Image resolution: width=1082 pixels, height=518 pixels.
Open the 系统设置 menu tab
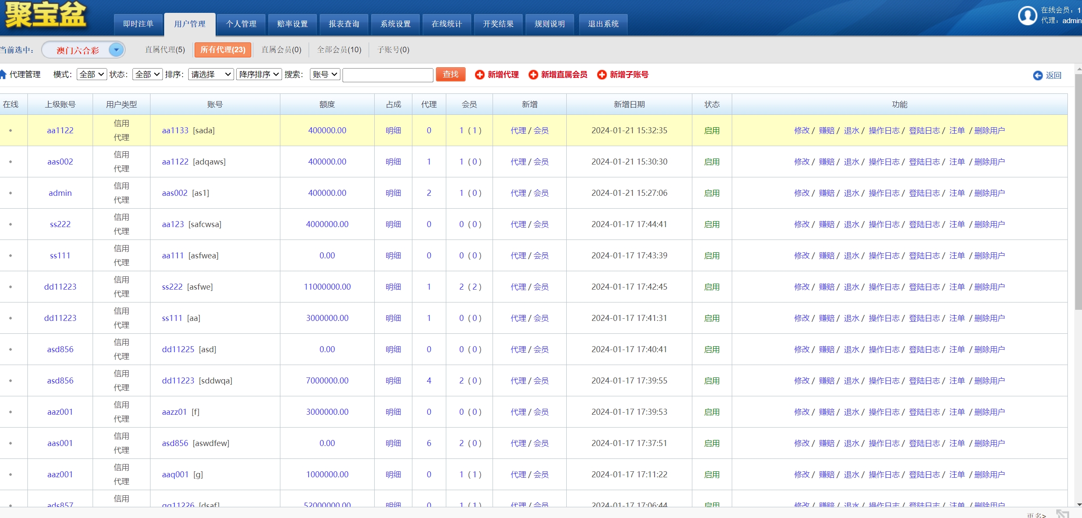pyautogui.click(x=396, y=24)
